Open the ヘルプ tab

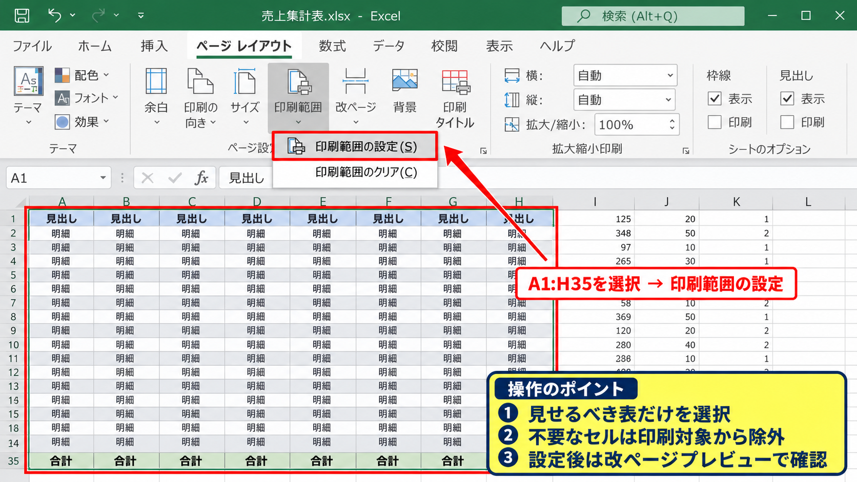pyautogui.click(x=557, y=46)
